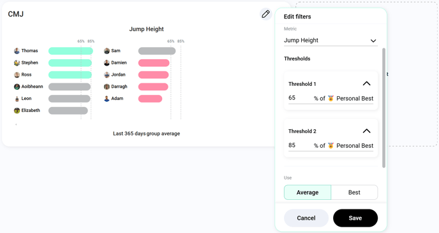Click Stephen's avatar icon
Screen dimensions: 439x233
pyautogui.click(x=17, y=63)
